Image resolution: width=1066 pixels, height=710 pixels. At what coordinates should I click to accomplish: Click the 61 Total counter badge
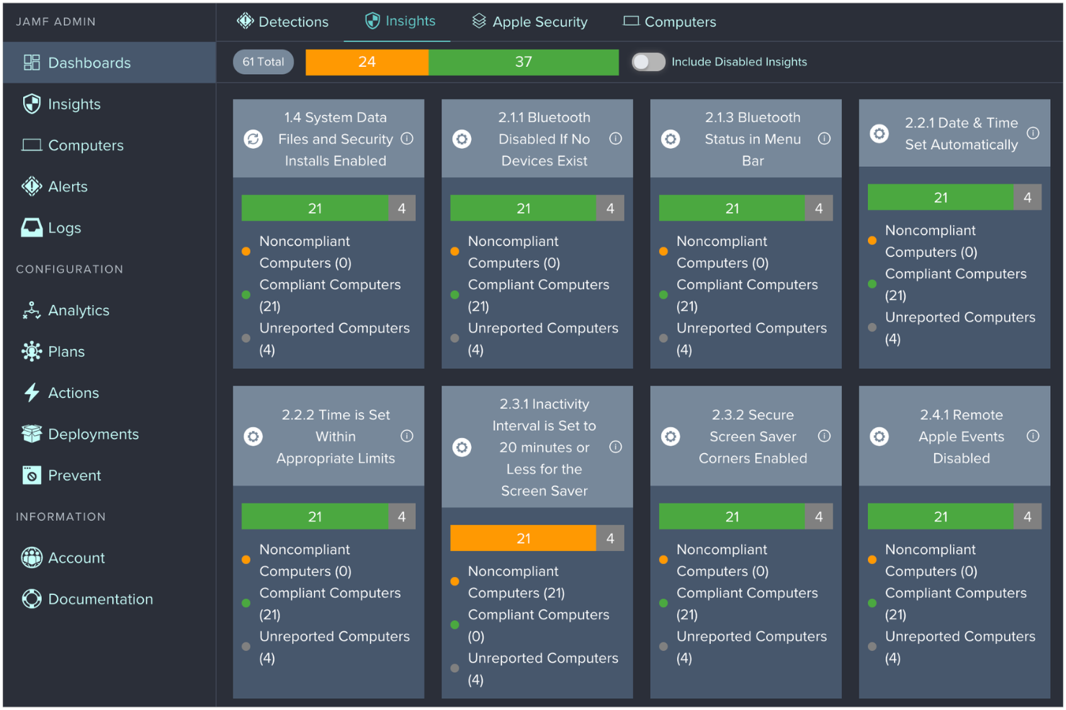(x=263, y=62)
